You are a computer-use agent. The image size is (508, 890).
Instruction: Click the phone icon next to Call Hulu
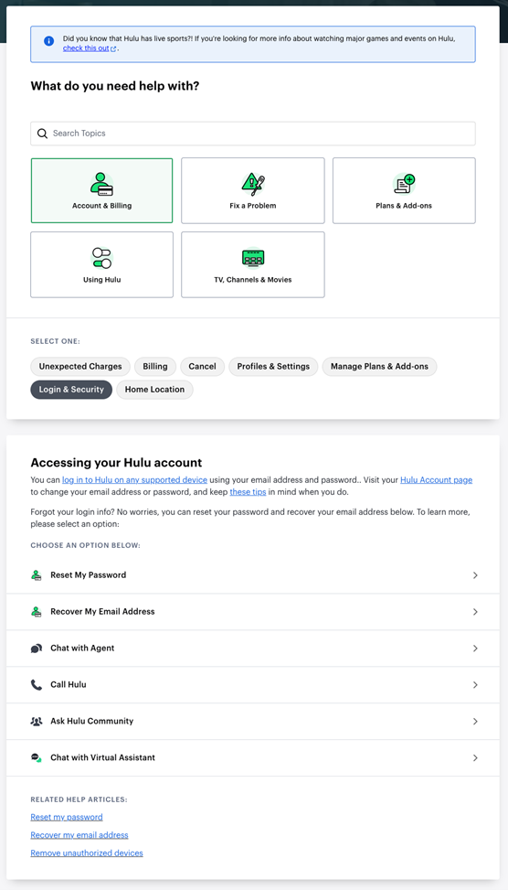[37, 684]
